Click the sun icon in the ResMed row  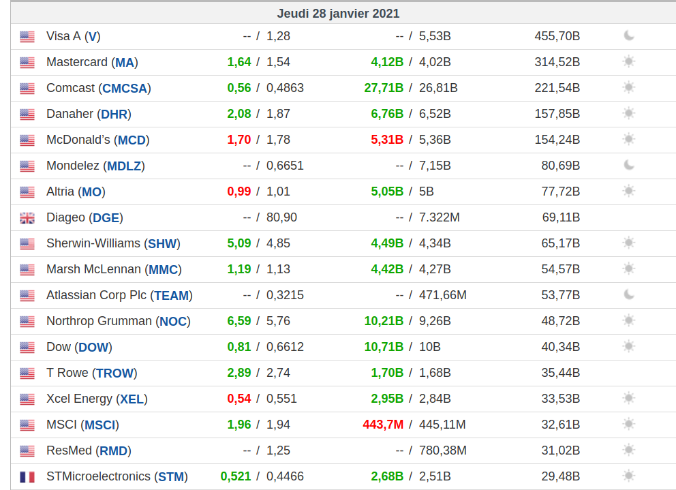click(629, 450)
